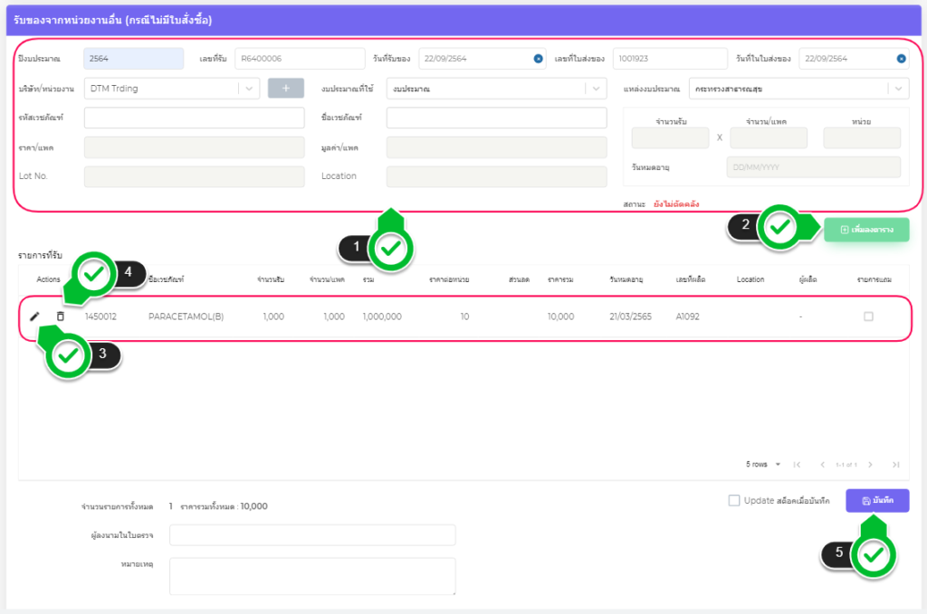Click the หมายเหตุ remarks text area
Image resolution: width=927 pixels, height=614 pixels.
click(x=312, y=576)
